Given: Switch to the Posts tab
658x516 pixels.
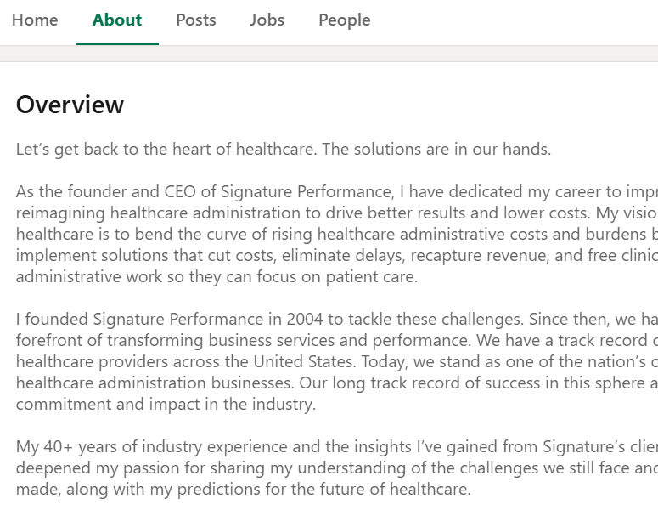Looking at the screenshot, I should (196, 20).
